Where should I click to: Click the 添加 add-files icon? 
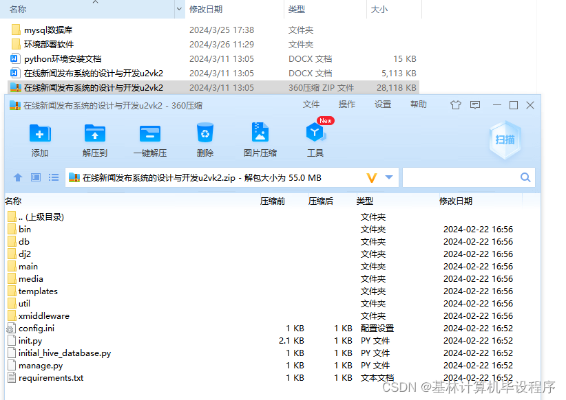[x=39, y=134]
